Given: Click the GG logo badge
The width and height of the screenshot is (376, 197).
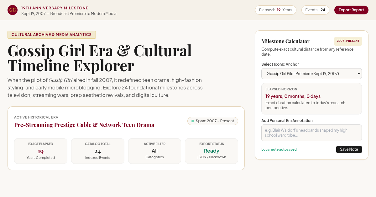Looking at the screenshot, I should (x=13, y=10).
